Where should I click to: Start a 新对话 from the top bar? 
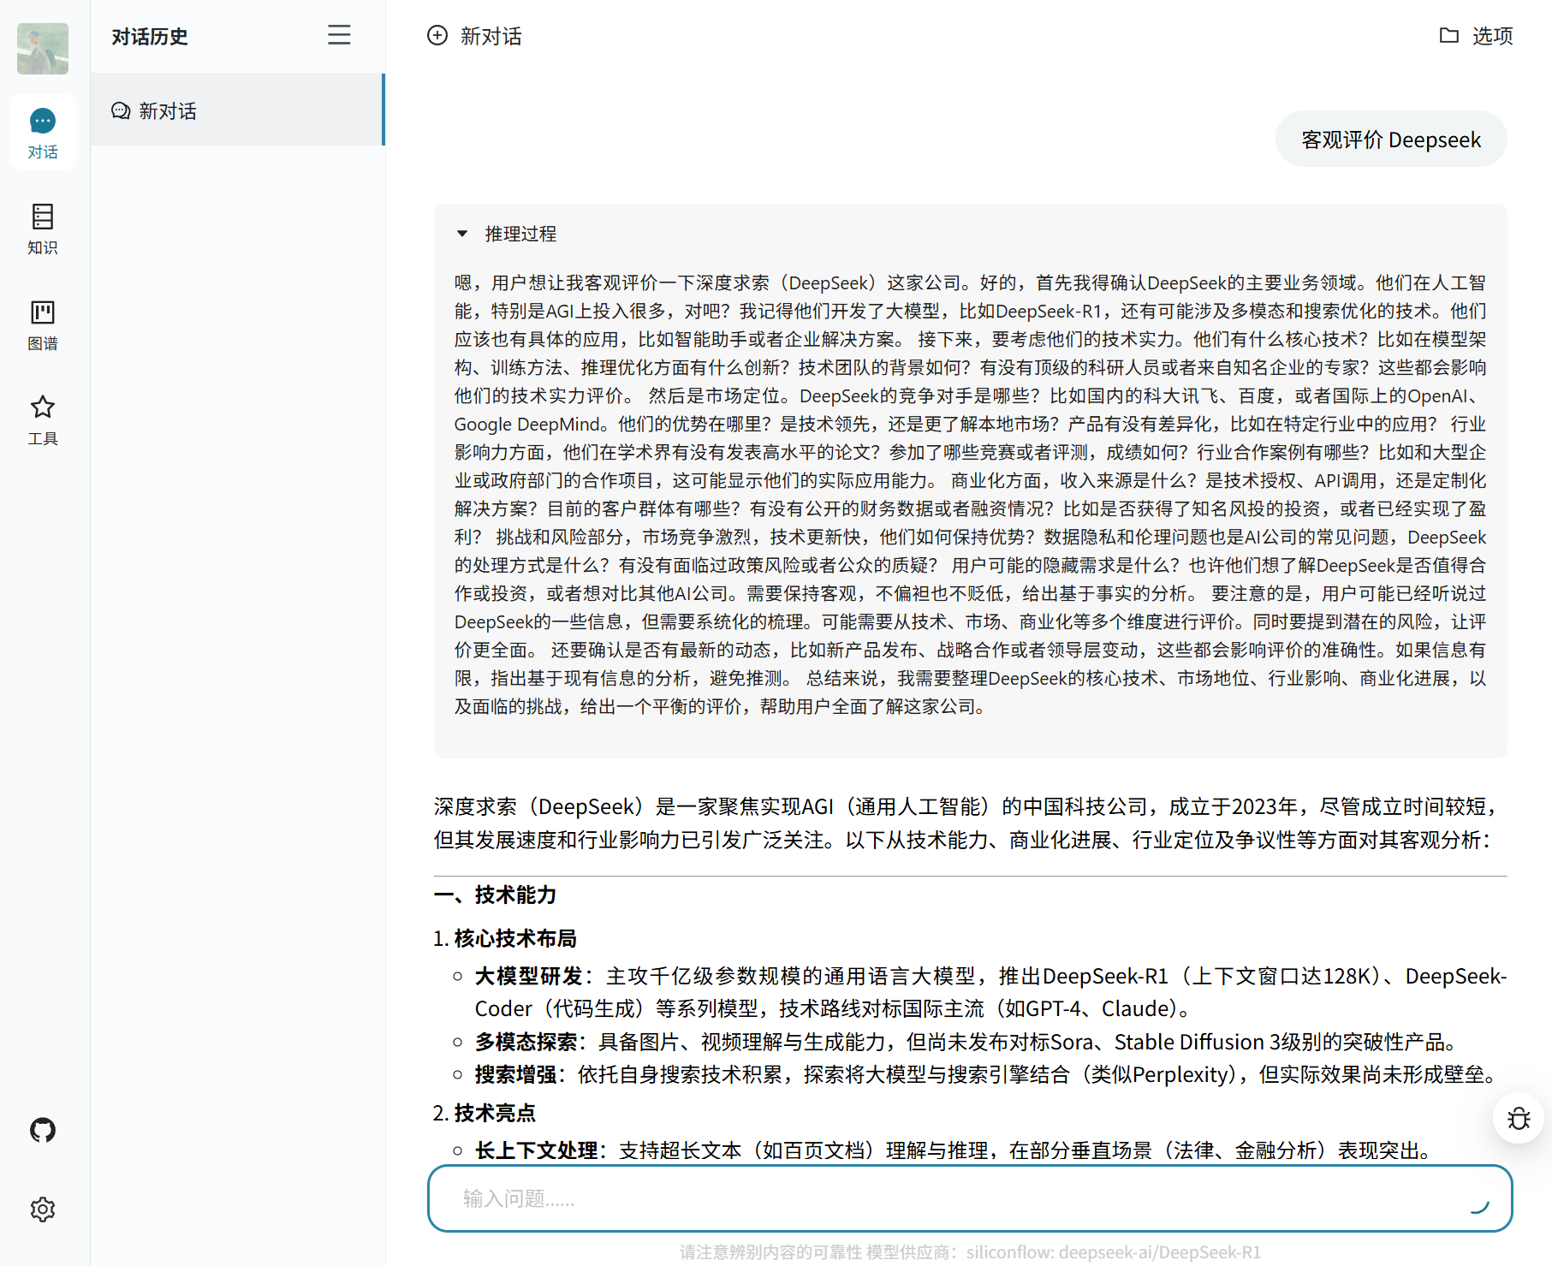[x=474, y=36]
